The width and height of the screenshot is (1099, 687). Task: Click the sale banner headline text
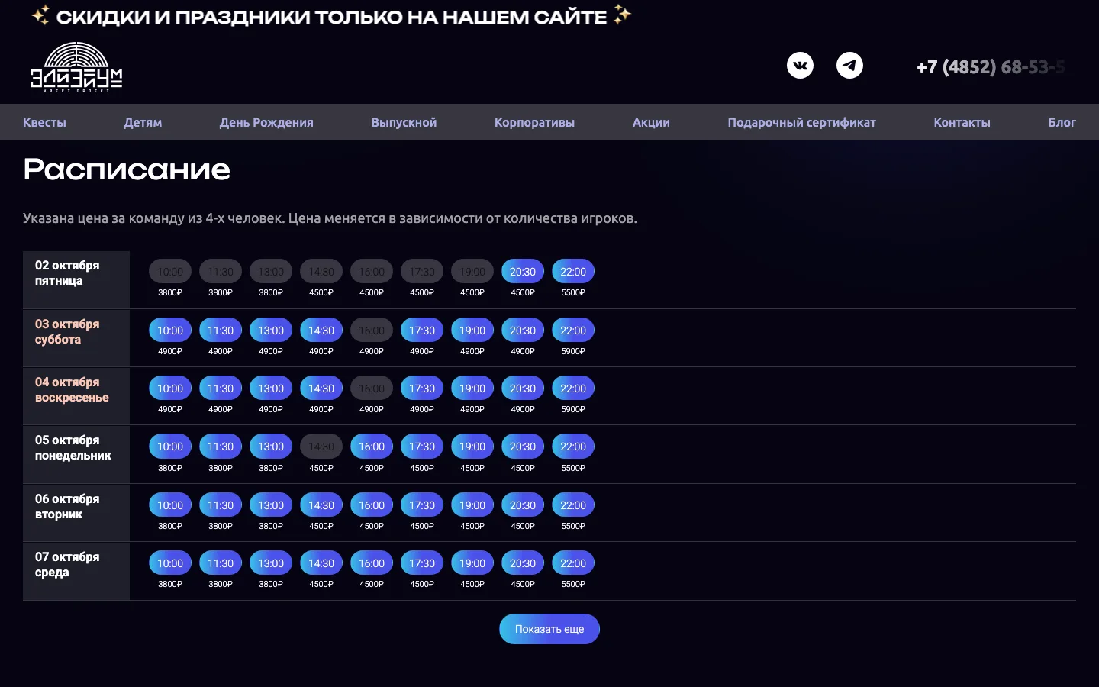pyautogui.click(x=332, y=17)
